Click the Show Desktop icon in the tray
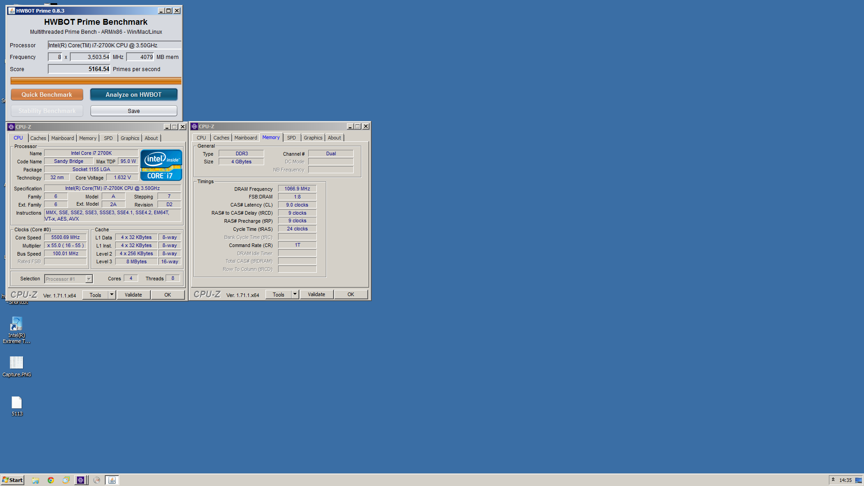The width and height of the screenshot is (864, 486). 859,480
